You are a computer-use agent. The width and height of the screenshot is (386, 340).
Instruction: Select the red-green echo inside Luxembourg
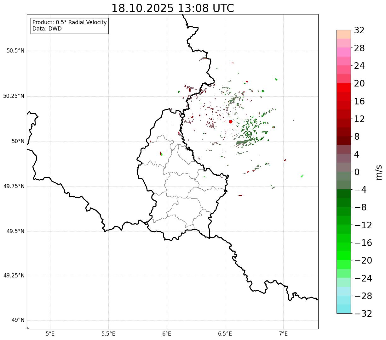pyautogui.click(x=161, y=154)
